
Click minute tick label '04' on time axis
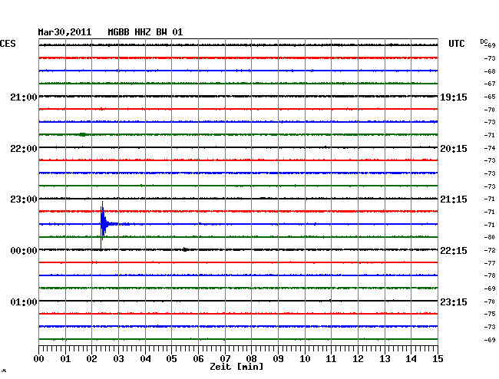(145, 359)
